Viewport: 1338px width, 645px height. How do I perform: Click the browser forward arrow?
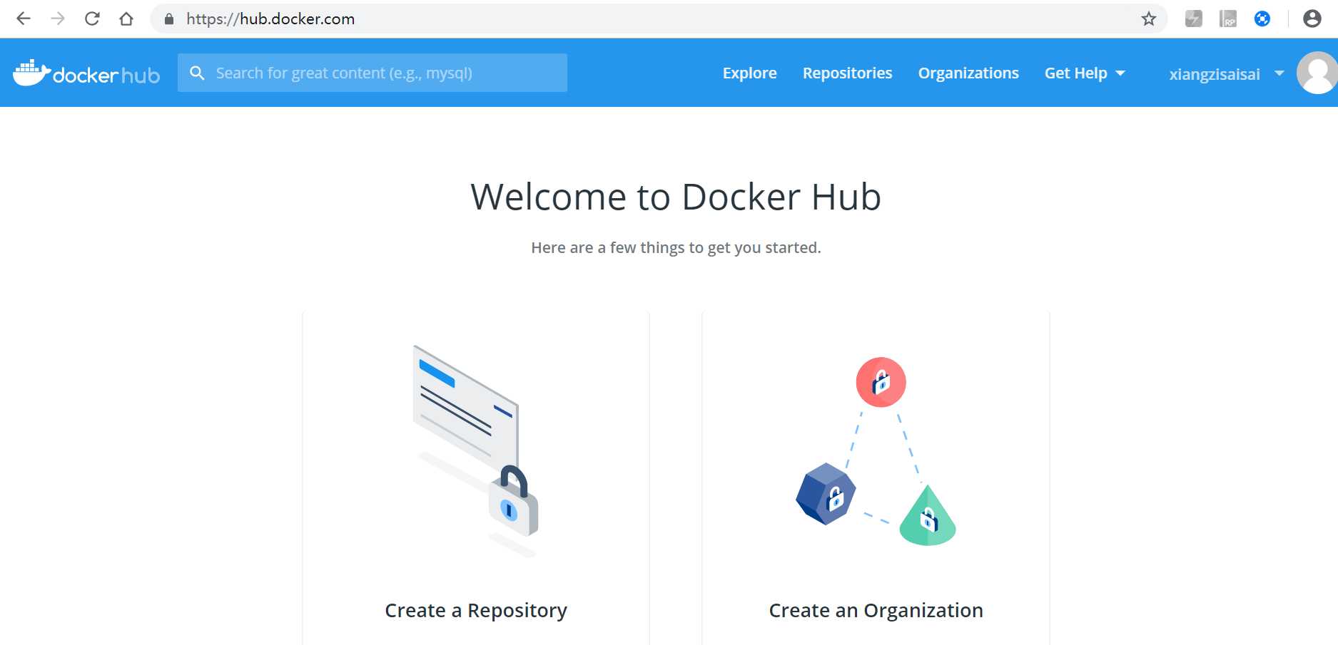[58, 19]
